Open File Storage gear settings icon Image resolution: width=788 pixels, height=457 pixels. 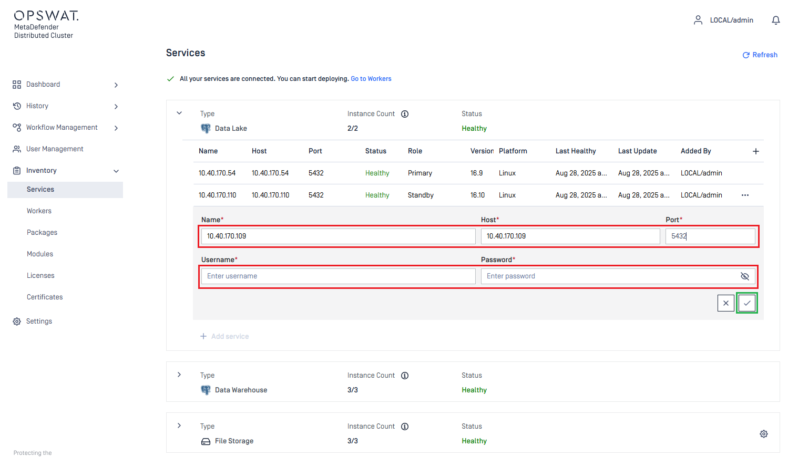click(x=763, y=434)
